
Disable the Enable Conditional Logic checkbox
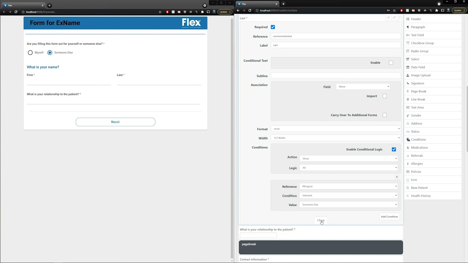(394, 149)
